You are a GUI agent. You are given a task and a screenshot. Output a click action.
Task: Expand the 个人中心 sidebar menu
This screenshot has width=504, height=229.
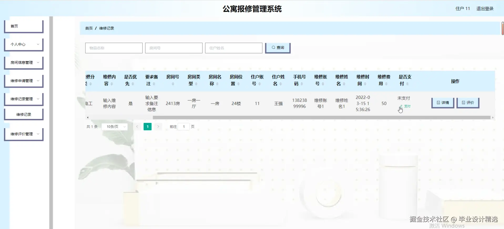[x=24, y=44]
